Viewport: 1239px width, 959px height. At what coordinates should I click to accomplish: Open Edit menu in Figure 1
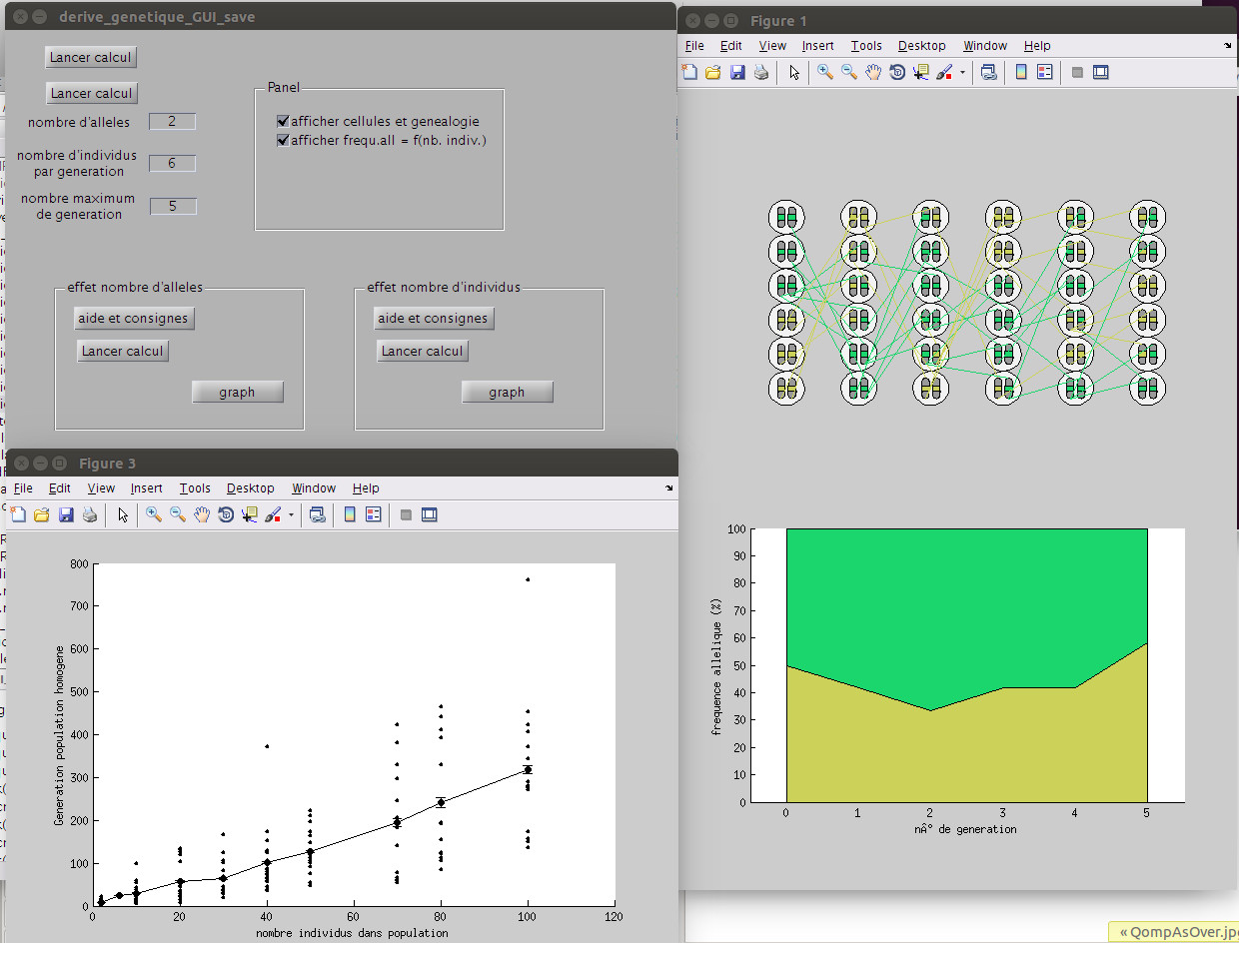point(731,46)
